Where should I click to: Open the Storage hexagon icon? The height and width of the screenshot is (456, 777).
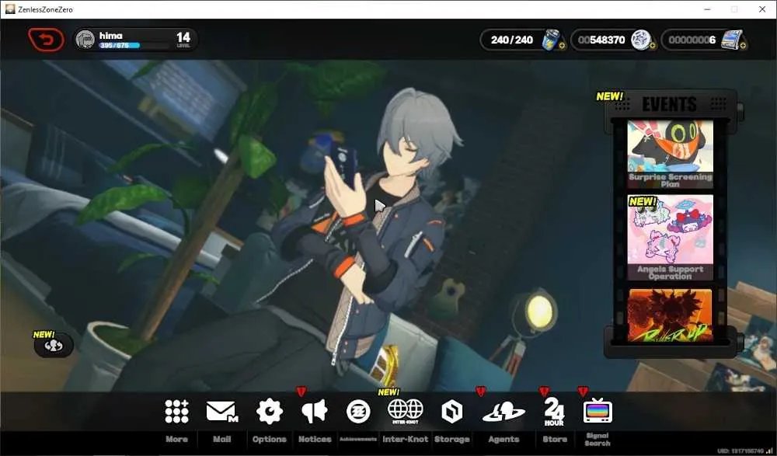[451, 412]
